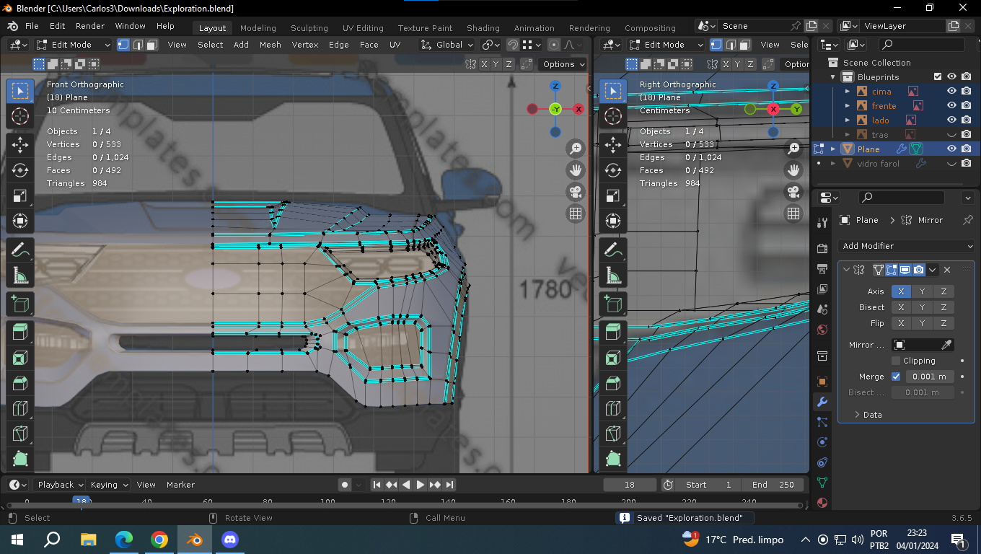
Task: Select the Extrude Region tool
Action: [x=20, y=331]
